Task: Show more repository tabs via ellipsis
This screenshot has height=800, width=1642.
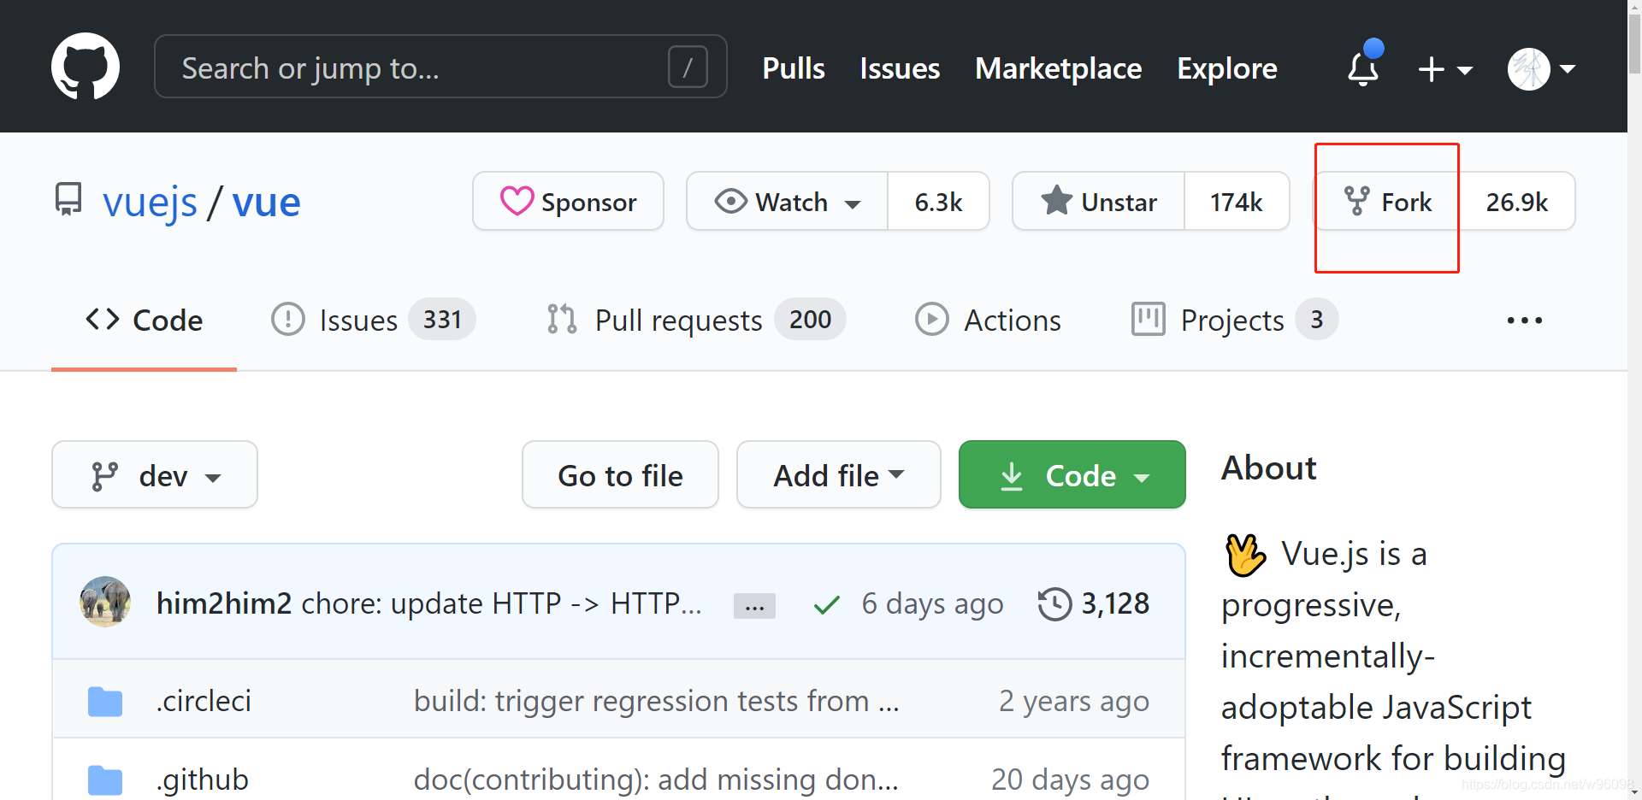Action: (1525, 321)
